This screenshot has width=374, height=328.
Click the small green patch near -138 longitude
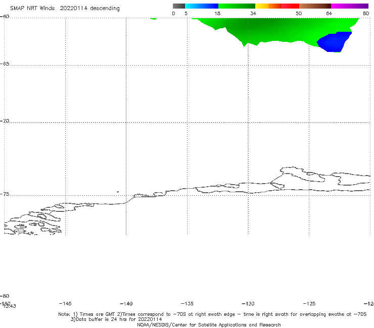[153, 18]
